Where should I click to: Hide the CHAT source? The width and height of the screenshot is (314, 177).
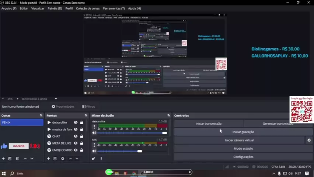(76, 136)
